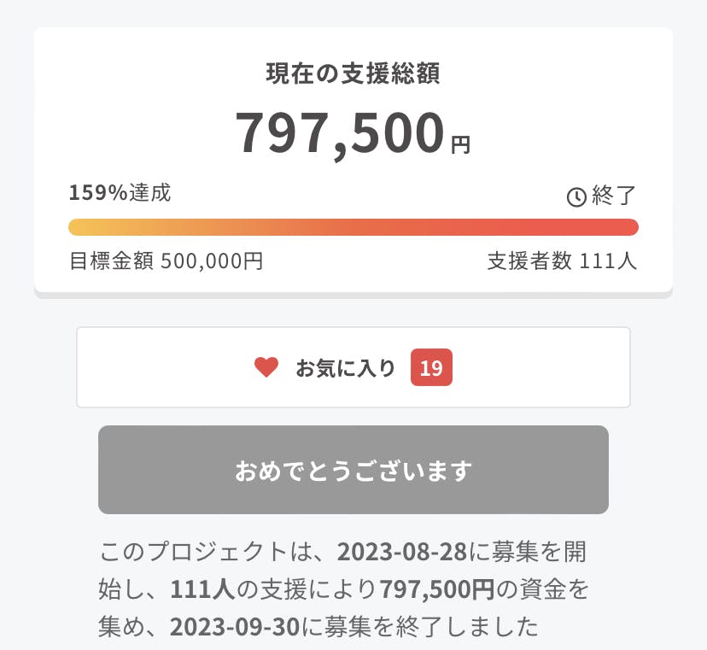Click the 797,500 total amount figure
Screen dimensions: 707x650
tap(340, 134)
